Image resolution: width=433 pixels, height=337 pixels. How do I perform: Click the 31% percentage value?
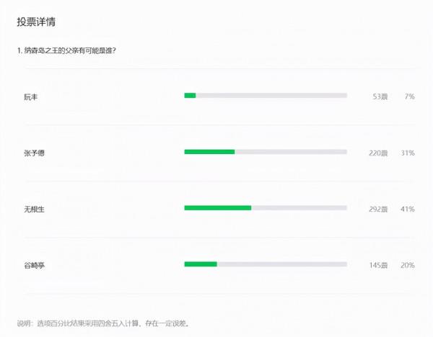(x=408, y=153)
